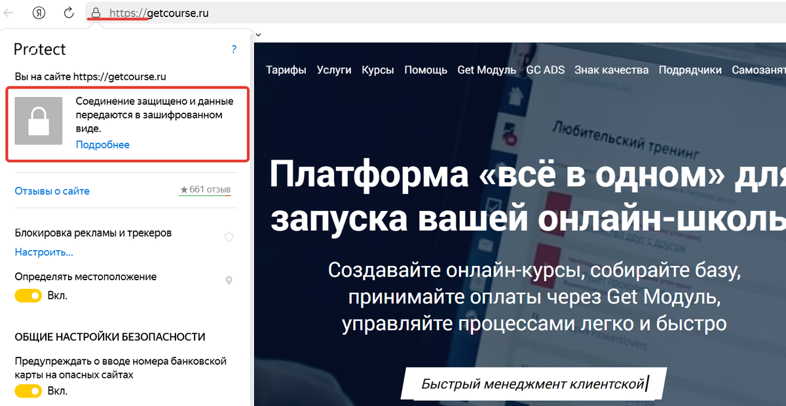Open the Подробнее link

pos(103,145)
